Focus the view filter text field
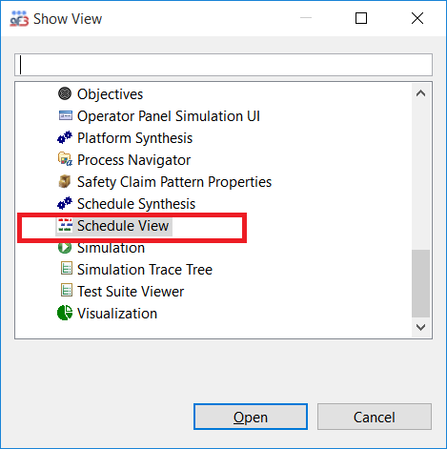 pyautogui.click(x=223, y=65)
